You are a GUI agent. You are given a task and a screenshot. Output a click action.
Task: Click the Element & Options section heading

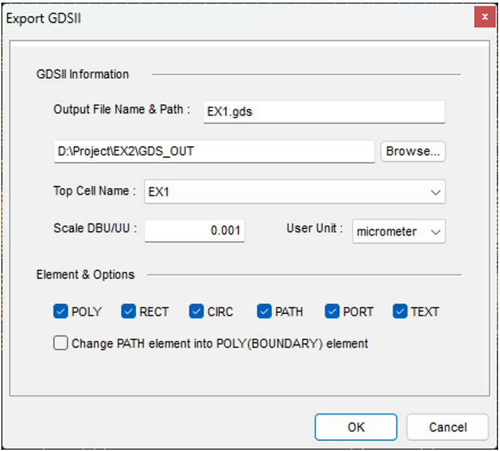[x=85, y=275]
